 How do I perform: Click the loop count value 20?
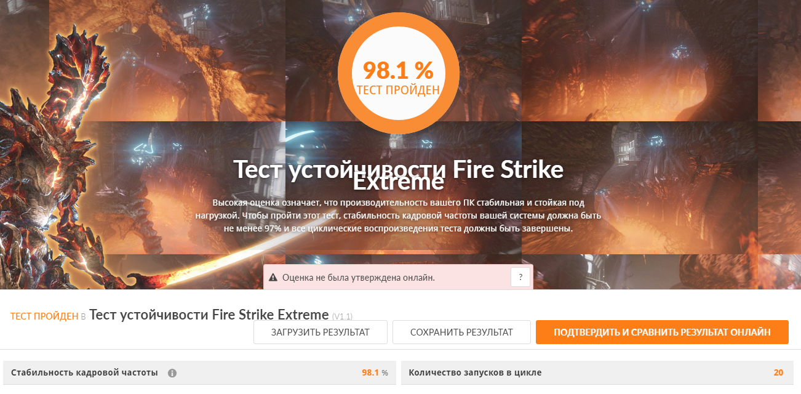pos(778,372)
